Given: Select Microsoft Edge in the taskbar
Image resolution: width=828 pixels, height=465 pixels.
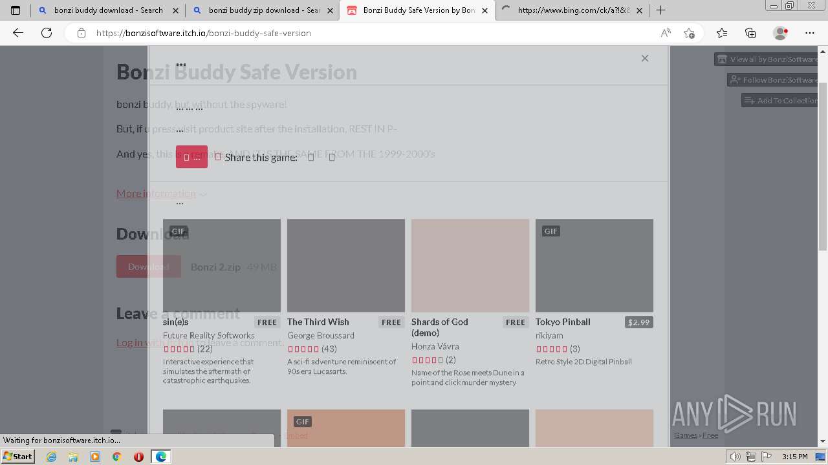Looking at the screenshot, I should (x=160, y=457).
